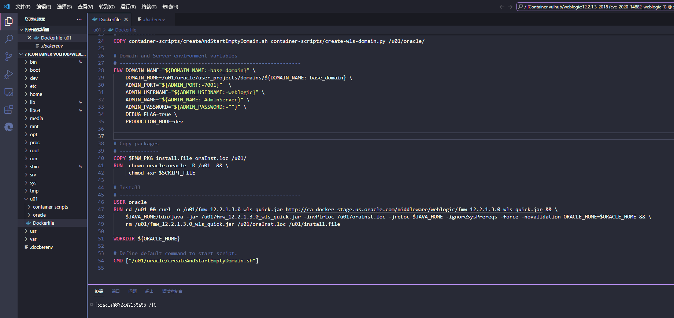Click the command center search field
Image resolution: width=674 pixels, height=318 pixels.
coord(595,7)
